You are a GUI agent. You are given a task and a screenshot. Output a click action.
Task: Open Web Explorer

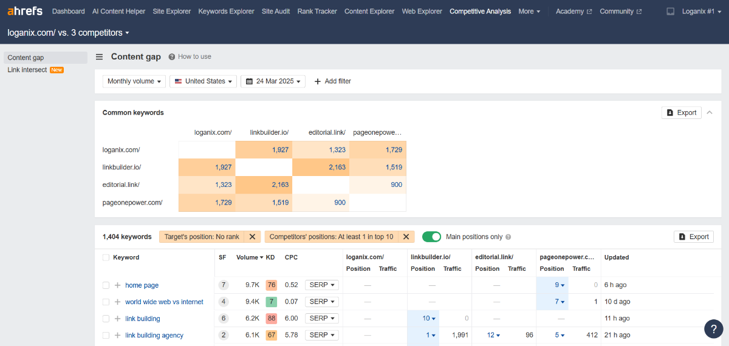pos(422,12)
